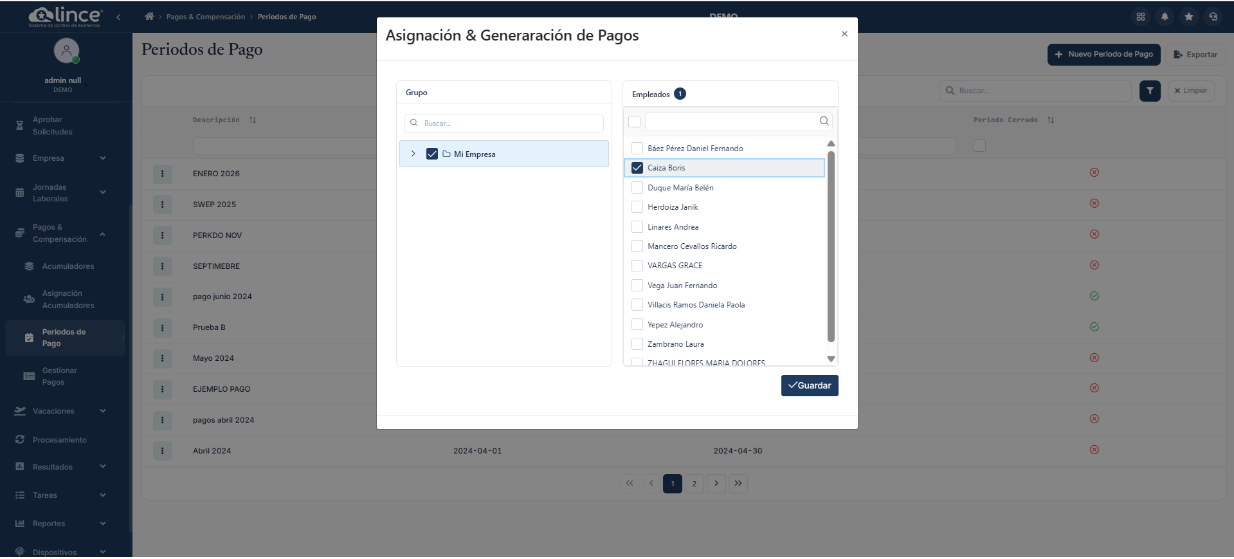Toggle the Mi Empresa group checkbox
The height and width of the screenshot is (559, 1234).
[x=432, y=154]
